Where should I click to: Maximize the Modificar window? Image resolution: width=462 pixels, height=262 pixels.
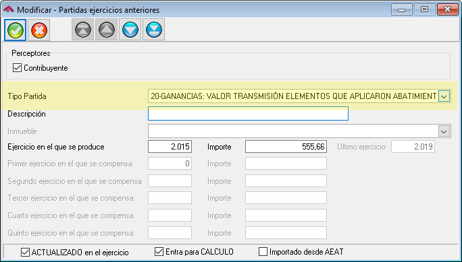coord(424,9)
